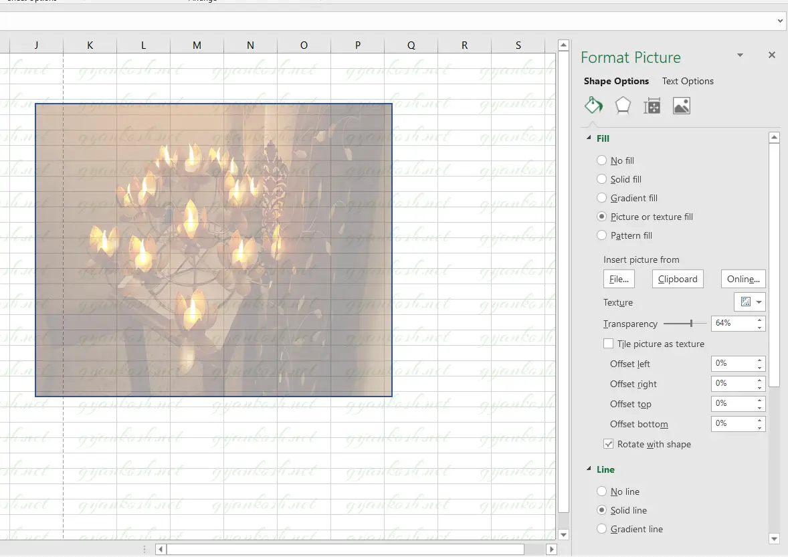
Task: Select column M header
Action: coord(197,45)
